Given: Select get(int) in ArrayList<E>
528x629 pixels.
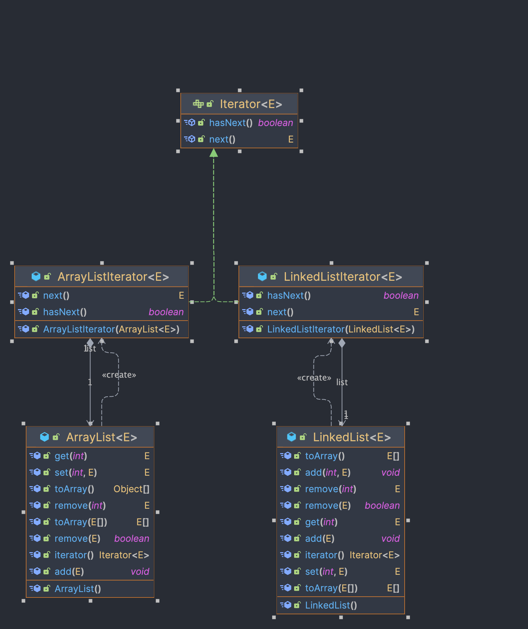Looking at the screenshot, I should [x=90, y=456].
